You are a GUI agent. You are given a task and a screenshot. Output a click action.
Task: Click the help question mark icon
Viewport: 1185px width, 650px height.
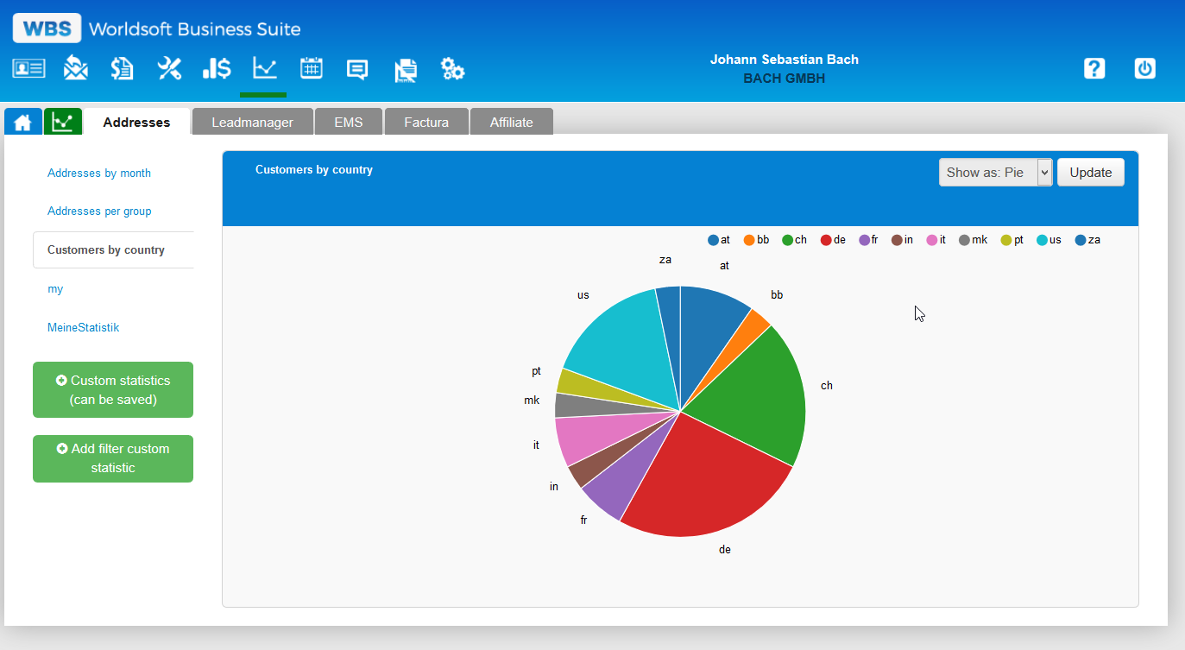(1094, 68)
